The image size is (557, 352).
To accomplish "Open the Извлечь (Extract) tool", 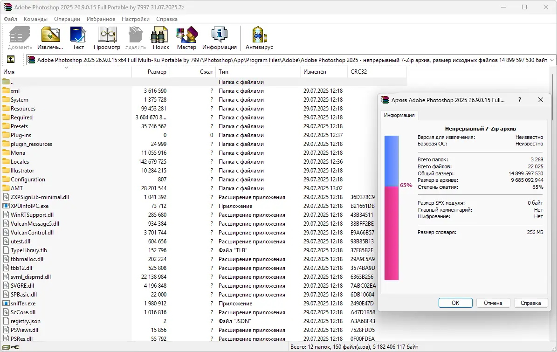I will [x=50, y=37].
